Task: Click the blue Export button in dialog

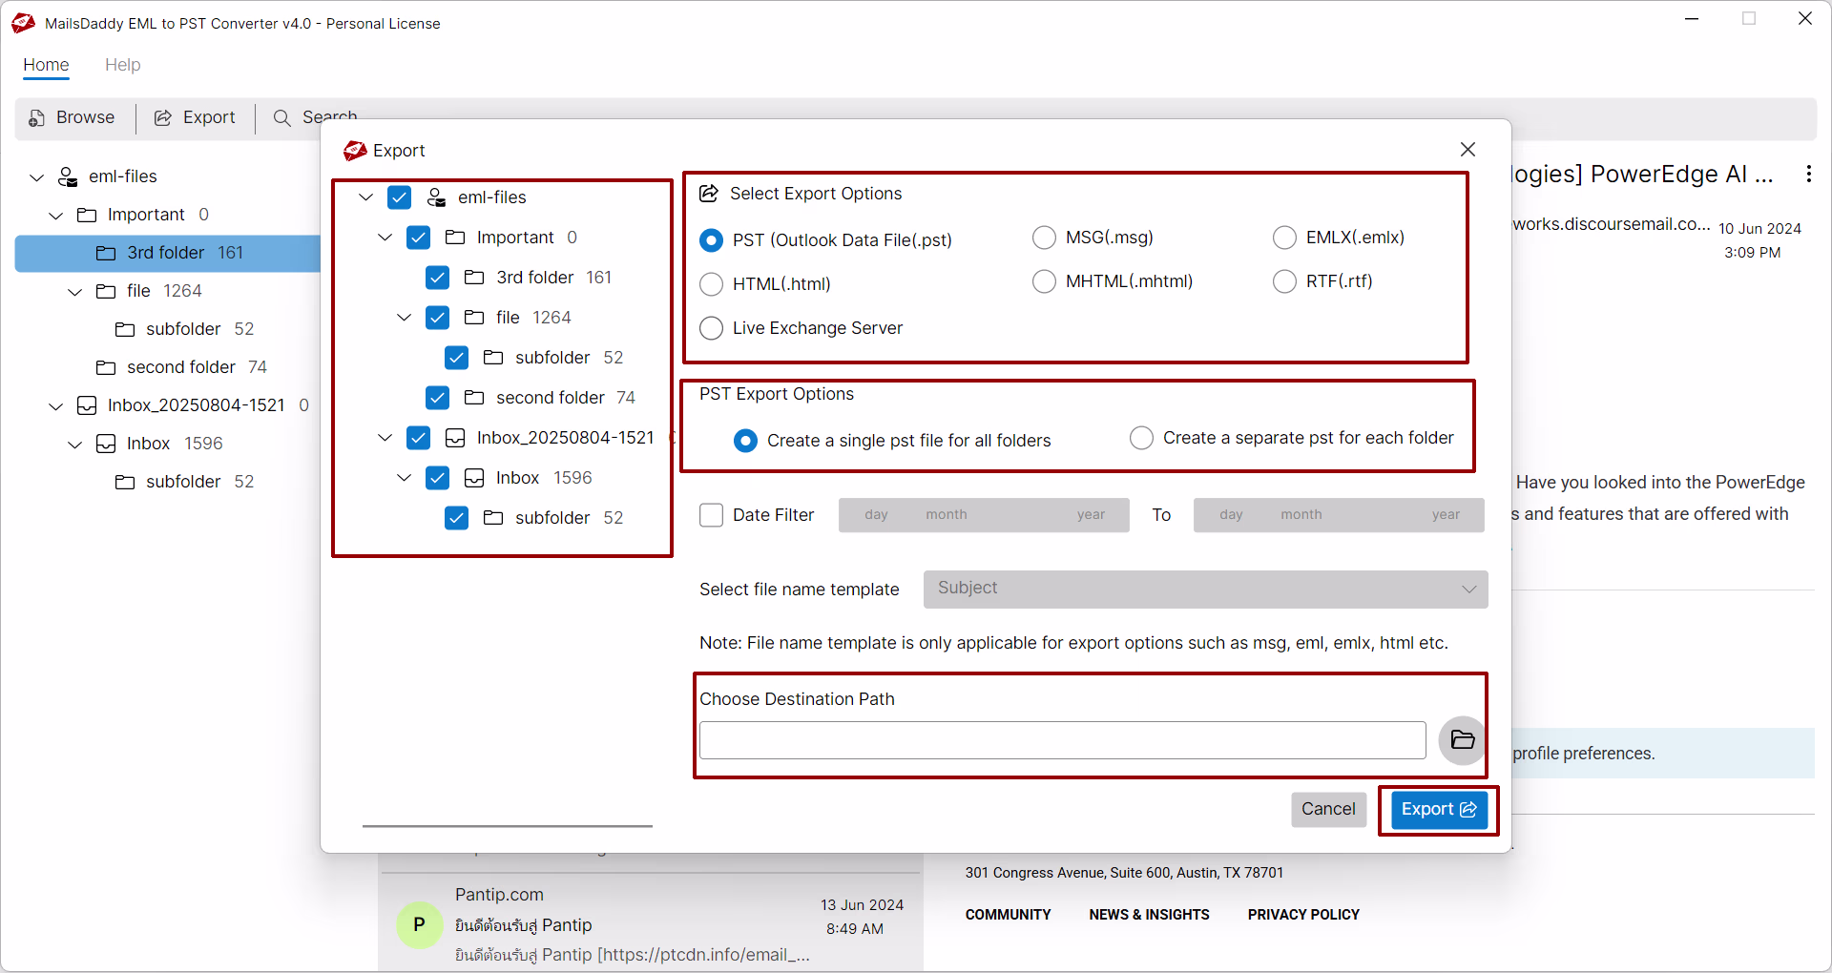Action: [x=1438, y=810]
